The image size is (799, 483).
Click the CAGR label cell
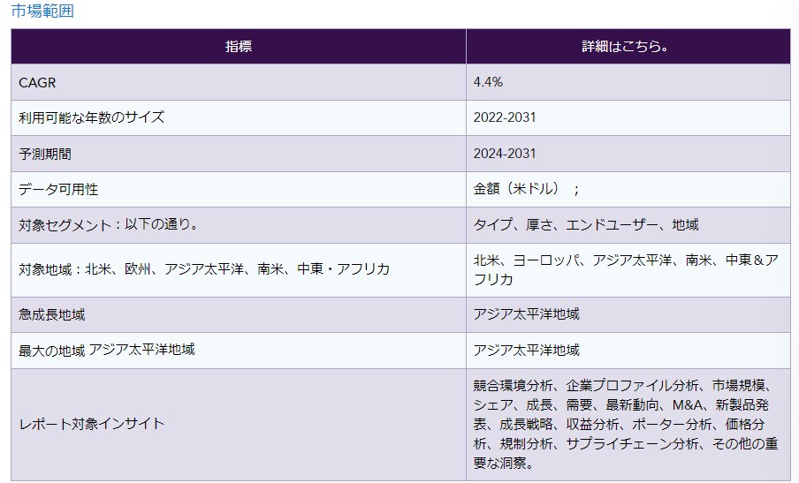pos(239,82)
